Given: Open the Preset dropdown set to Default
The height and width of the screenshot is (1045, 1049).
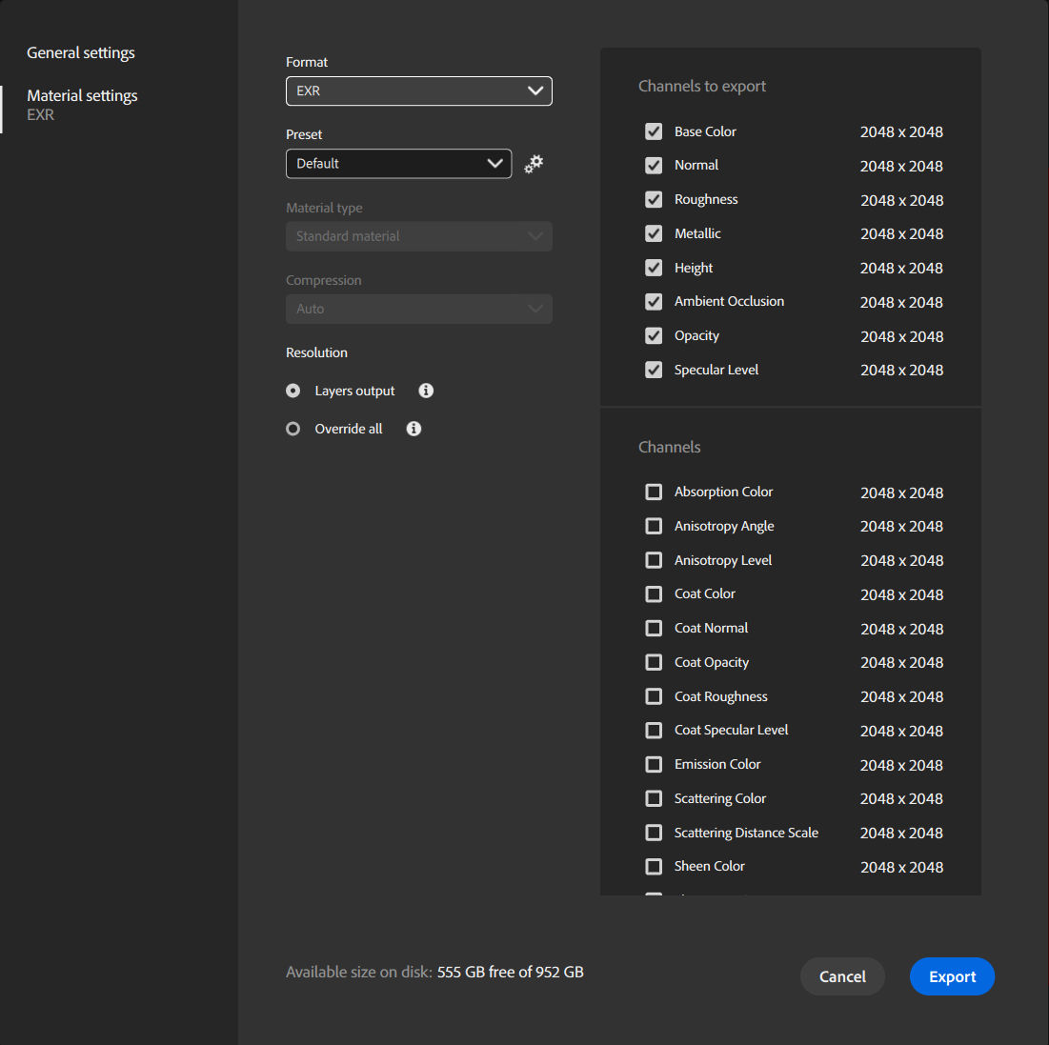Looking at the screenshot, I should coord(398,164).
